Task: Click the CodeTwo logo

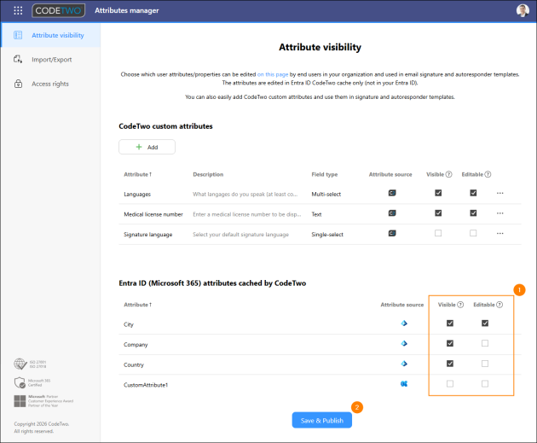Action: click(x=58, y=10)
